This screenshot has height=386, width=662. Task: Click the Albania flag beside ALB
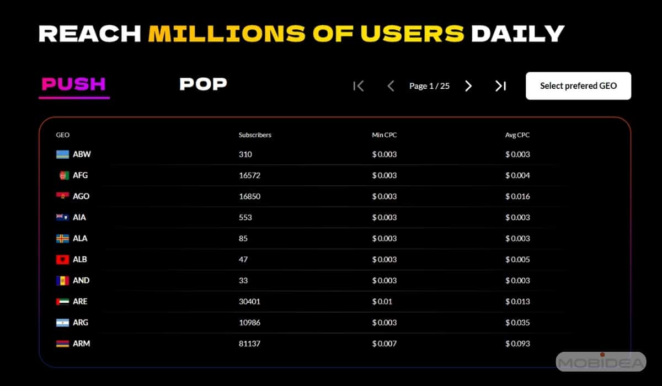point(62,259)
